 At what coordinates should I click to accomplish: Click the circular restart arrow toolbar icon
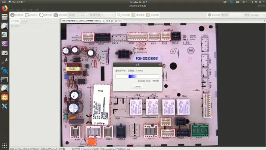pos(41,15)
